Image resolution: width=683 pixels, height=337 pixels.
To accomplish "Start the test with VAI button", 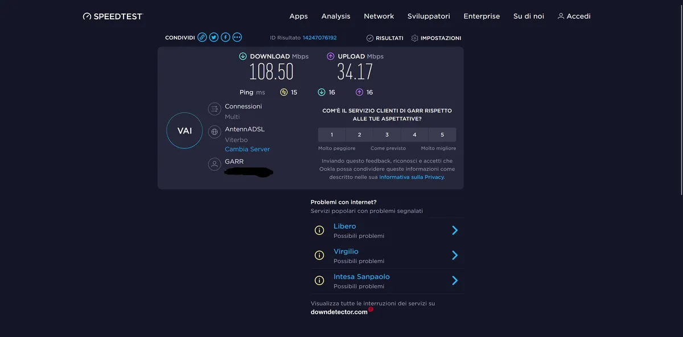I will pos(184,131).
